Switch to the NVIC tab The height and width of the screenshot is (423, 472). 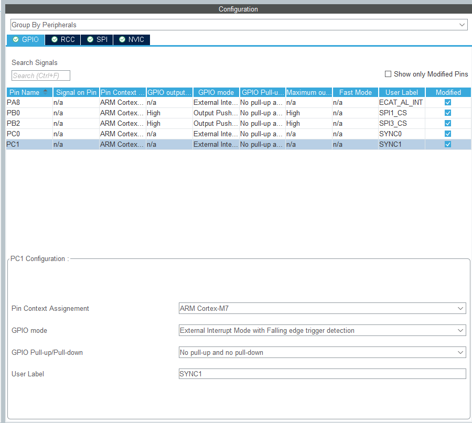(132, 40)
